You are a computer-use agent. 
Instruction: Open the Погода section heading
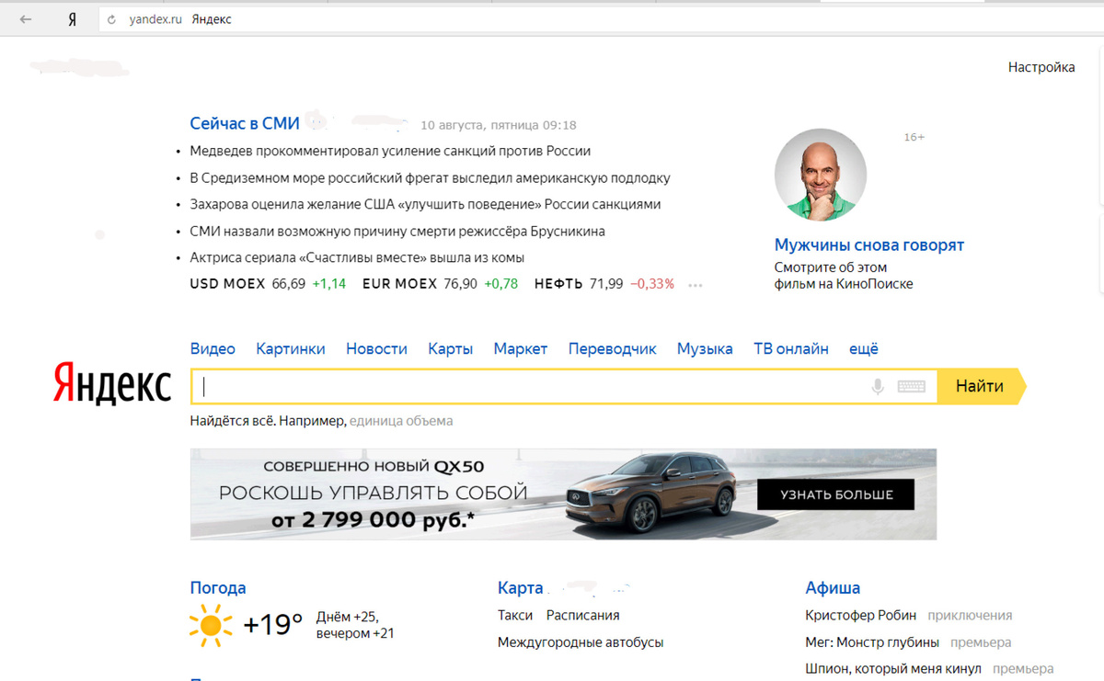click(x=218, y=588)
